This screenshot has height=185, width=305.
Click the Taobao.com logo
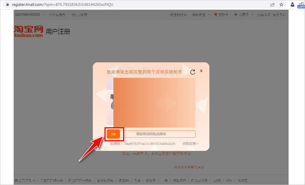(x=29, y=31)
